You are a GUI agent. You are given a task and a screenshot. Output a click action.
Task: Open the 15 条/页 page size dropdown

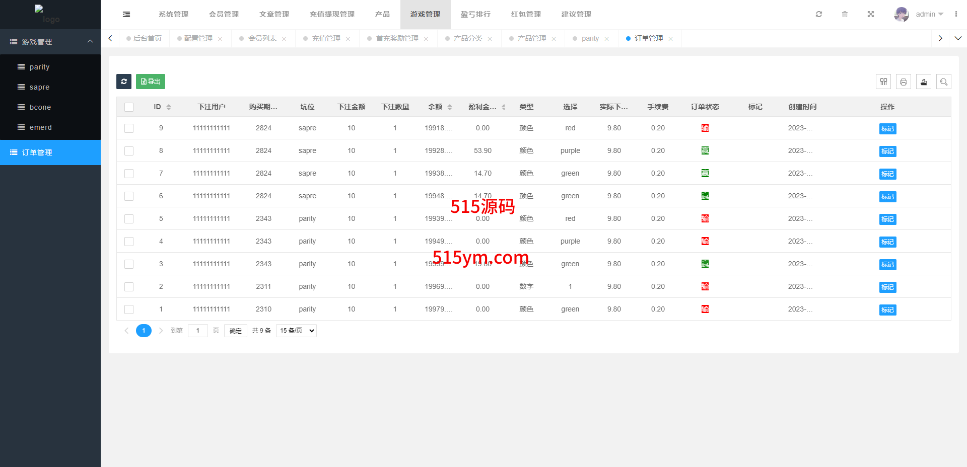click(296, 331)
